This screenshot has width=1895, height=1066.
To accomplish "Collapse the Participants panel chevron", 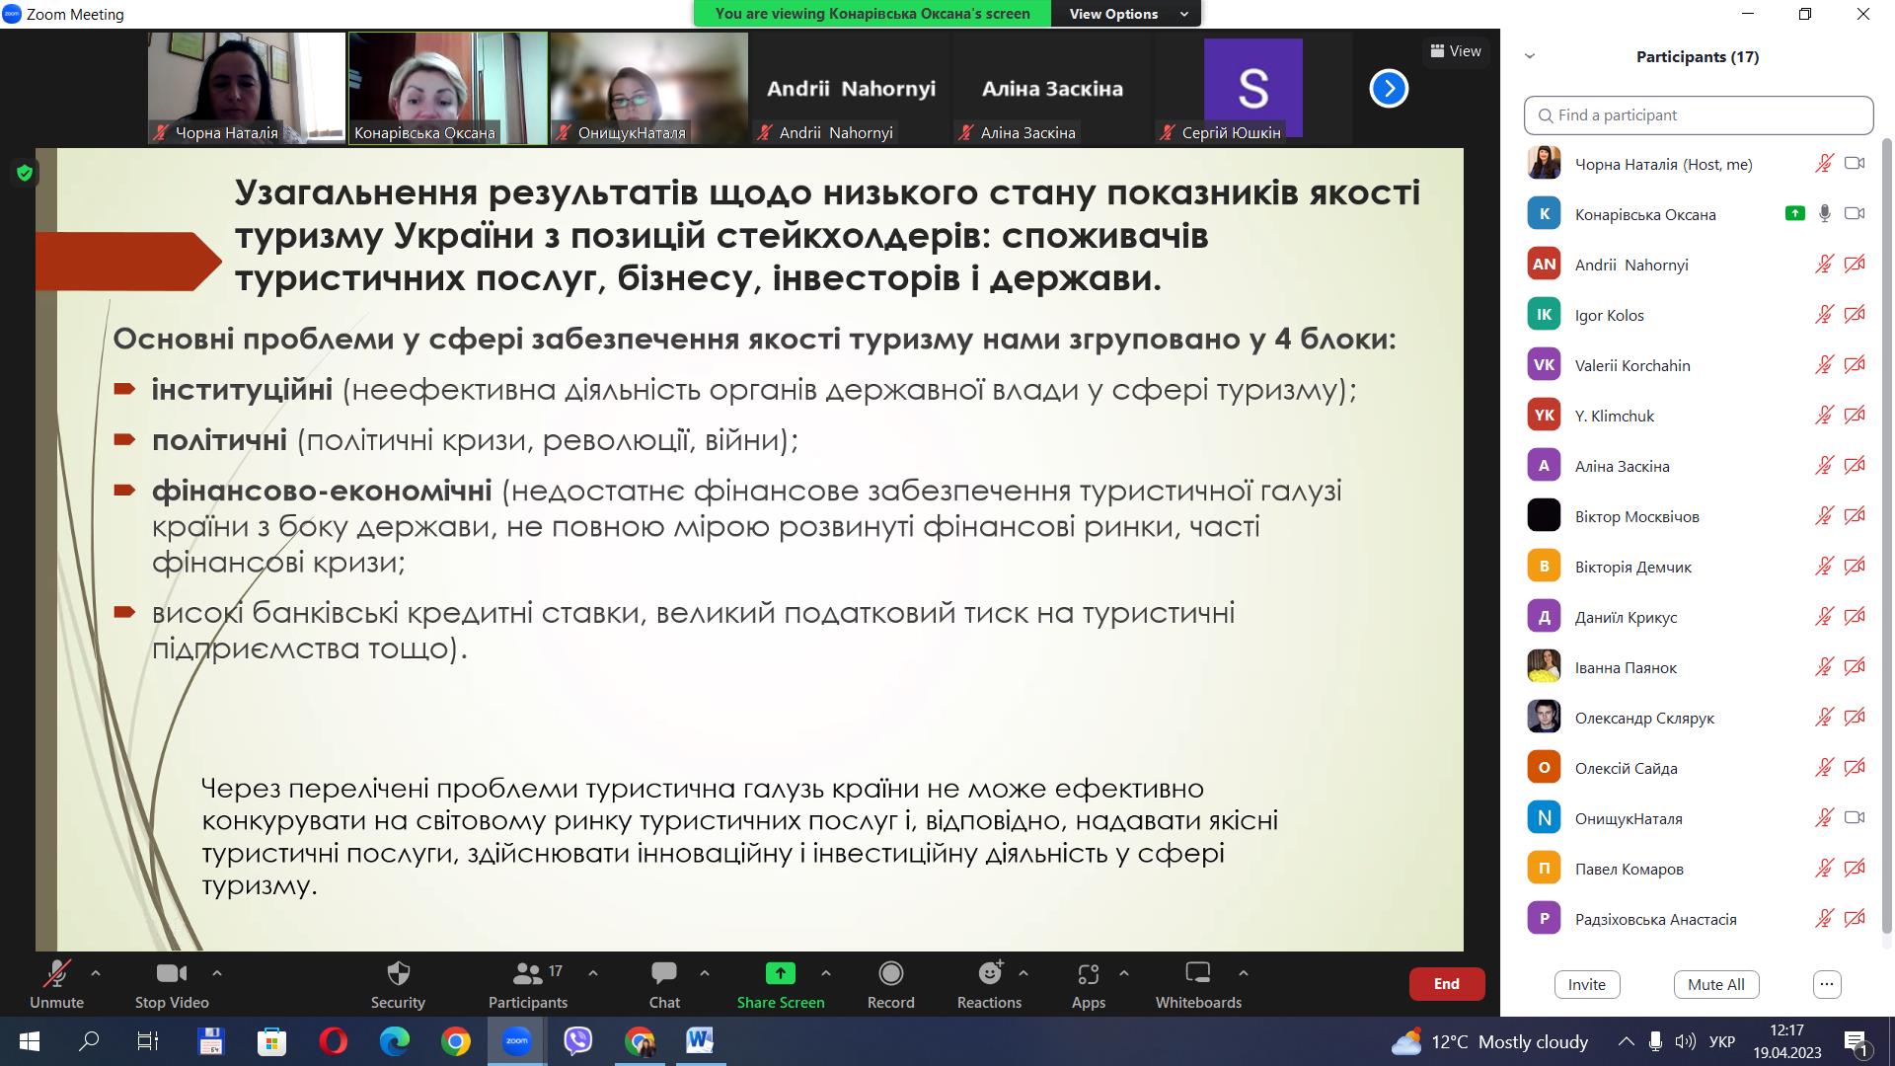I will (1530, 56).
